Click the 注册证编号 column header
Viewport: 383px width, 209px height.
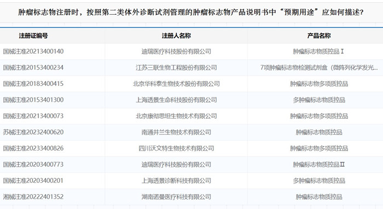point(33,36)
